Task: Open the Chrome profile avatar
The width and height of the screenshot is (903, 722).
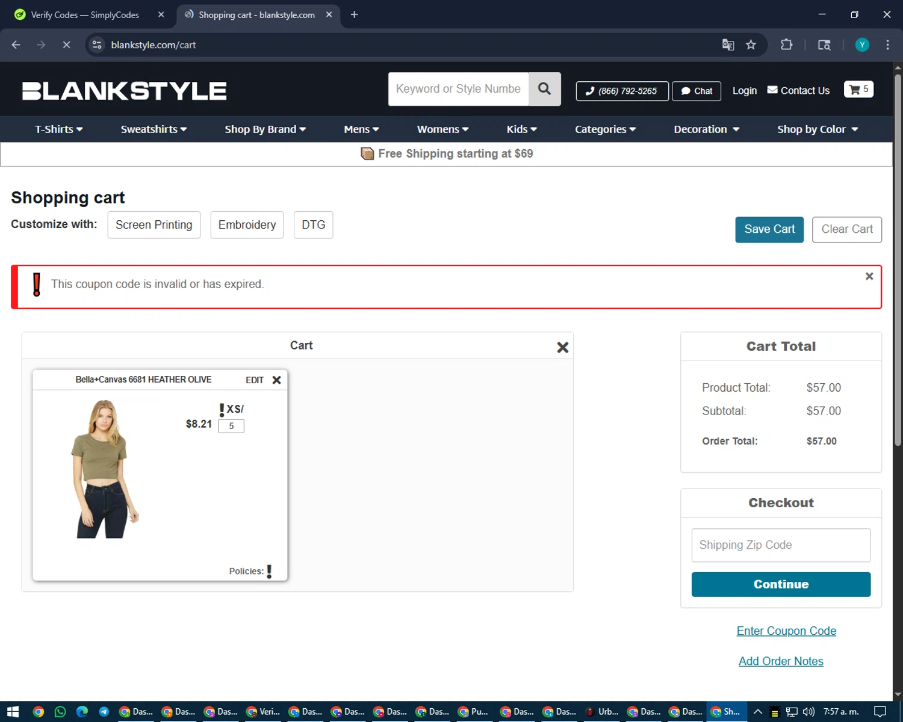Action: click(862, 45)
